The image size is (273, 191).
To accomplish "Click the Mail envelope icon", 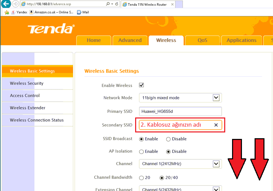I will pyautogui.click(x=79, y=12).
